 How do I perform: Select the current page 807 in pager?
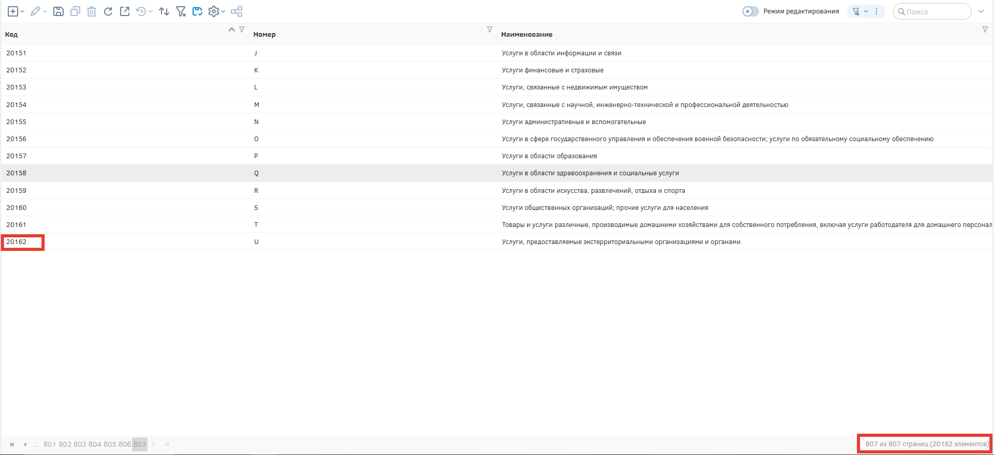(140, 444)
